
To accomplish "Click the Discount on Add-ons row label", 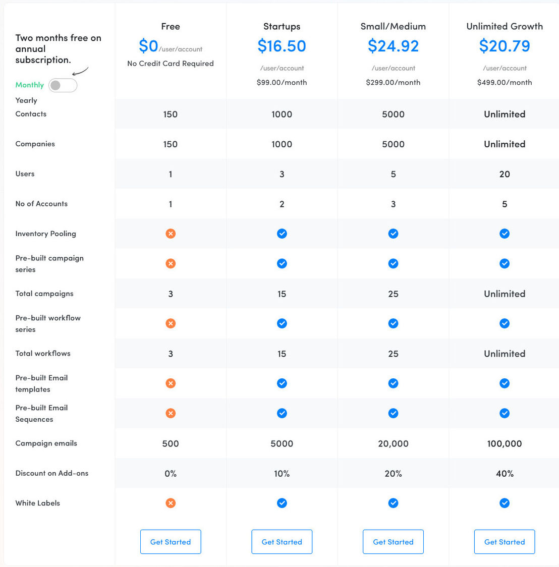I will tap(51, 473).
